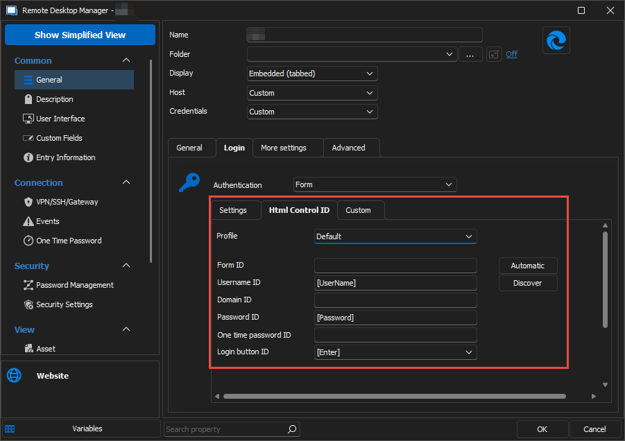The width and height of the screenshot is (625, 441).
Task: Click the Password ID input field
Action: 395,318
